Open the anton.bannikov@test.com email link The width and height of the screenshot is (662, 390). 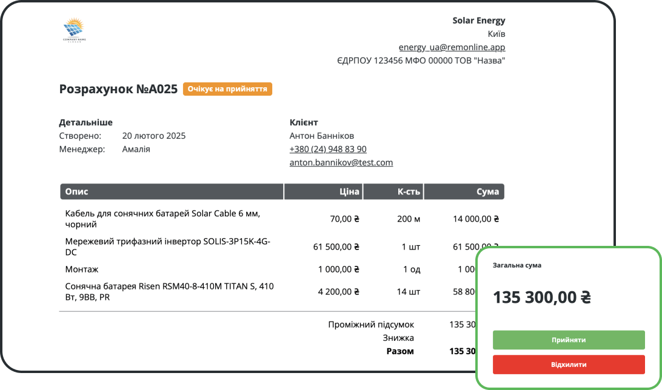[x=341, y=162]
